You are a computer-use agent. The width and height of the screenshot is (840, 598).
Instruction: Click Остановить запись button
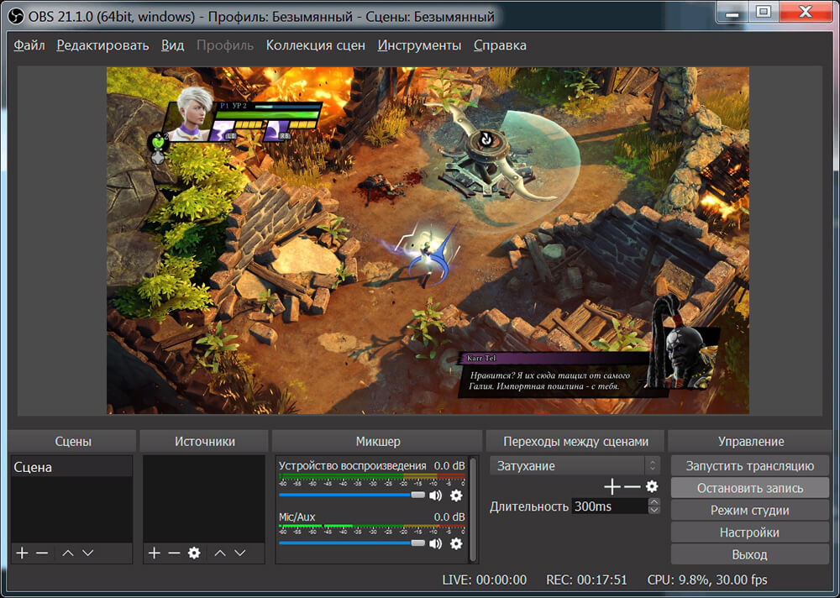pos(749,488)
